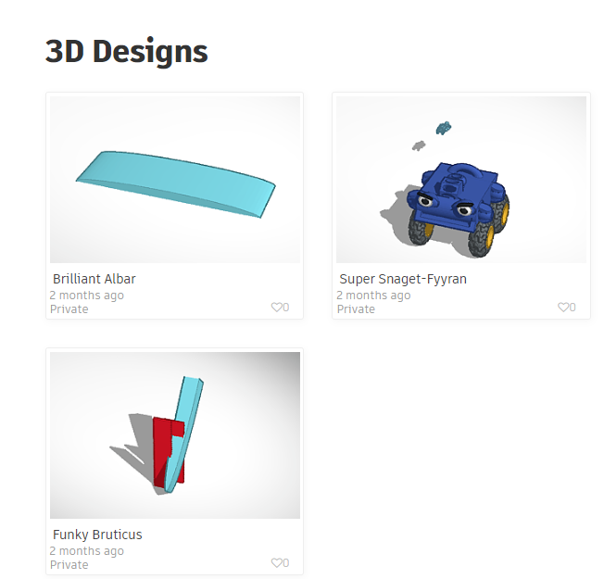Click the Private label under Funky Bruticus
Image resolution: width=604 pixels, height=579 pixels.
(69, 565)
